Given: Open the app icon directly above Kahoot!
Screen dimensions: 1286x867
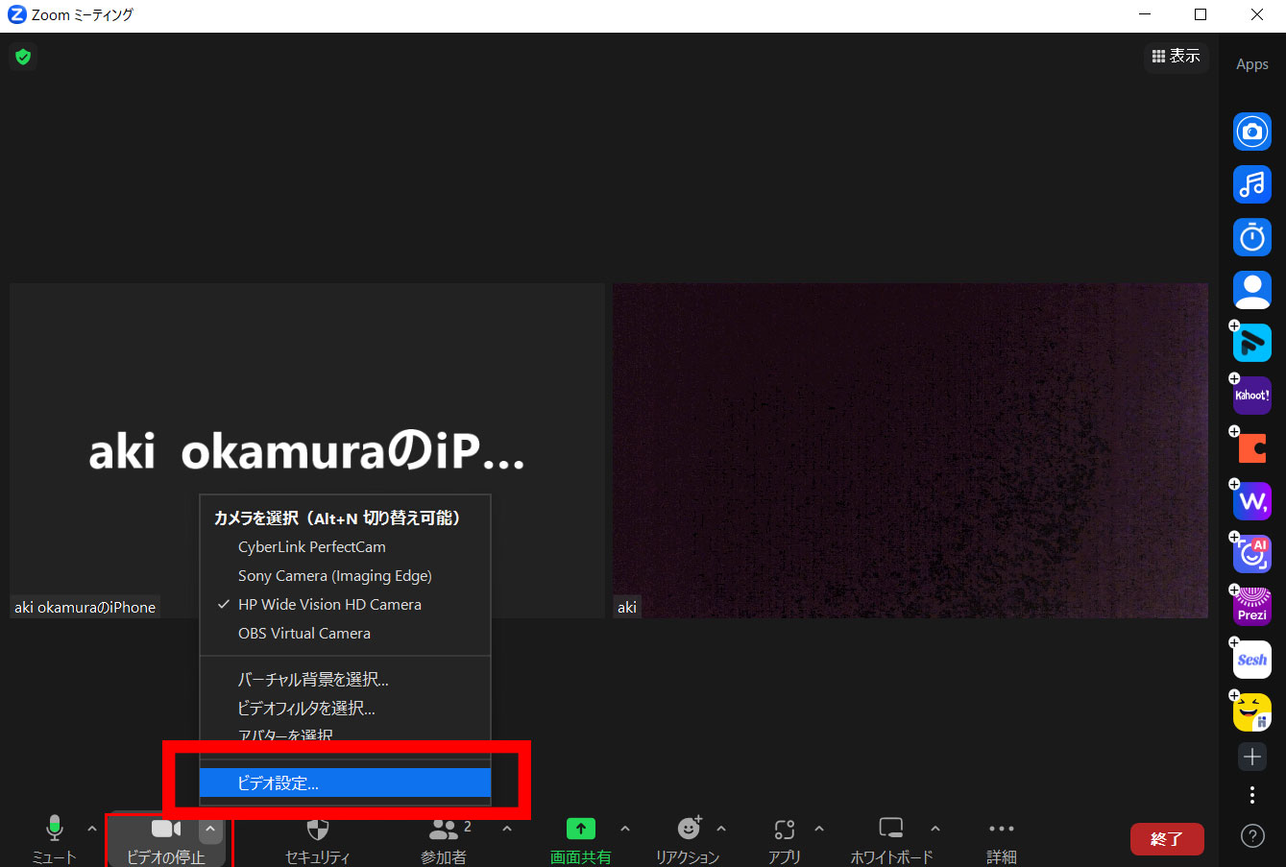Looking at the screenshot, I should click(x=1251, y=343).
